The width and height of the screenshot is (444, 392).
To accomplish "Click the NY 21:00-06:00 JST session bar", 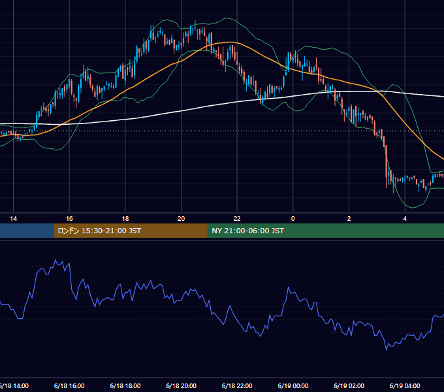I will tap(326, 231).
